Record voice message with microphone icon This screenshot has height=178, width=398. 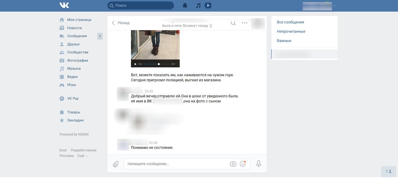coord(259,164)
